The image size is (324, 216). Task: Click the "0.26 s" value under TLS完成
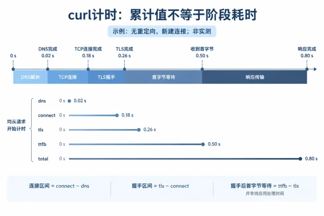pos(124,56)
